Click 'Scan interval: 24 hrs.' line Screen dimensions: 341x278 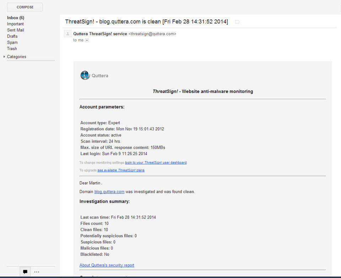coord(101,141)
